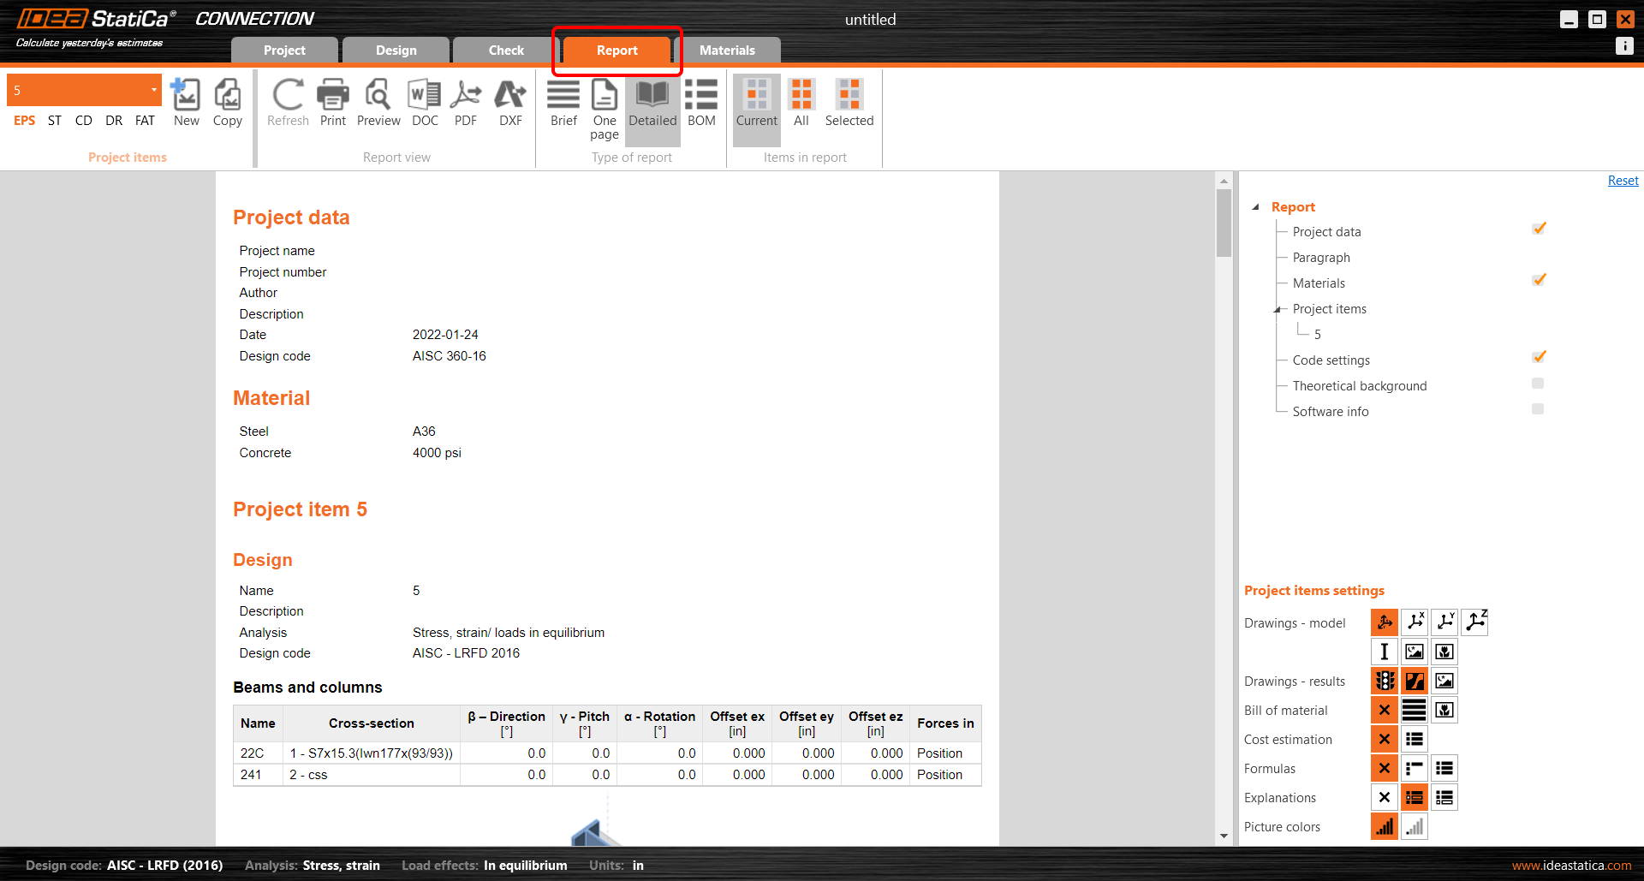This screenshot has width=1644, height=881.
Task: Enable the Theoretical background checkbox
Action: point(1538,384)
